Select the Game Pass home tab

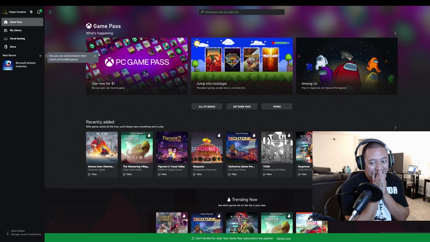[x=22, y=22]
